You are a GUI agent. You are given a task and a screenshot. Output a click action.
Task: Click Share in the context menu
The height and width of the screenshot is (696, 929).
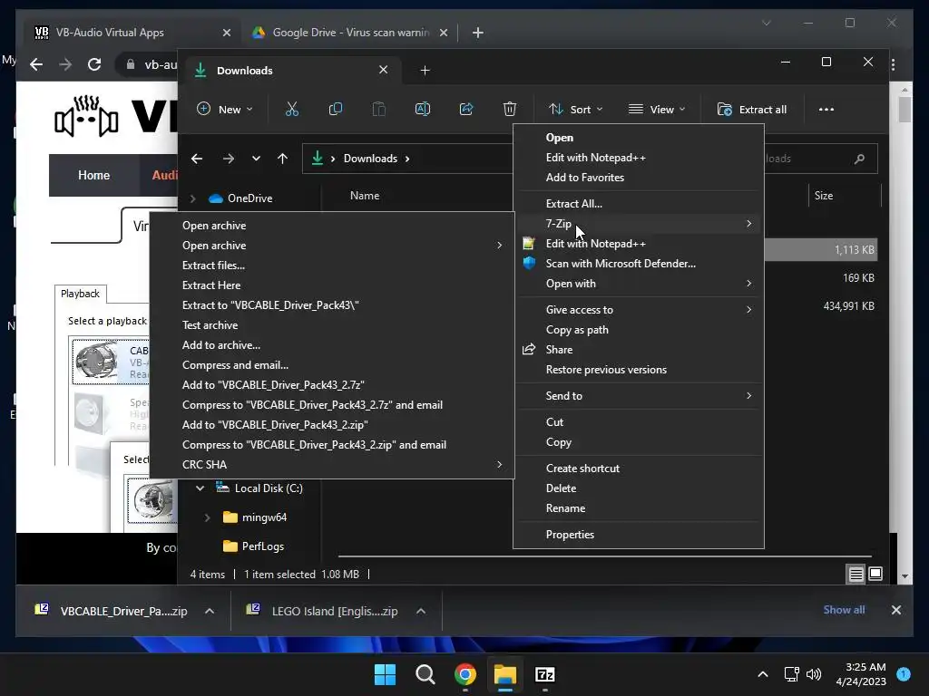pos(639,350)
